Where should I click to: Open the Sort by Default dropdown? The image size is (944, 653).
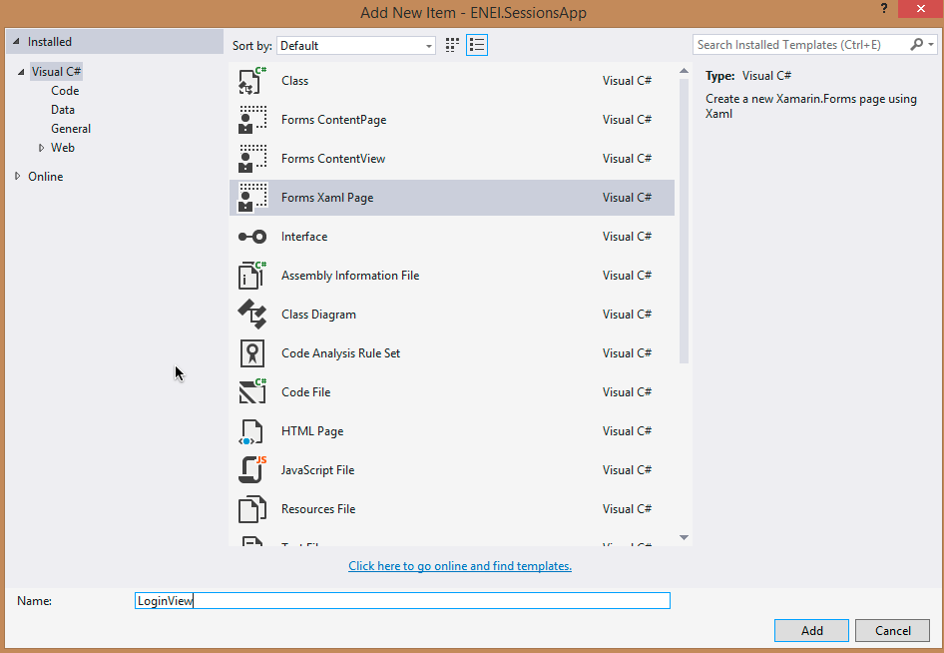(356, 46)
